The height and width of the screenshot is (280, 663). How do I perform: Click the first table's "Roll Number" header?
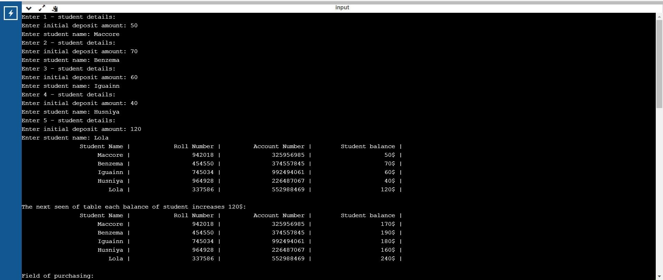193,146
